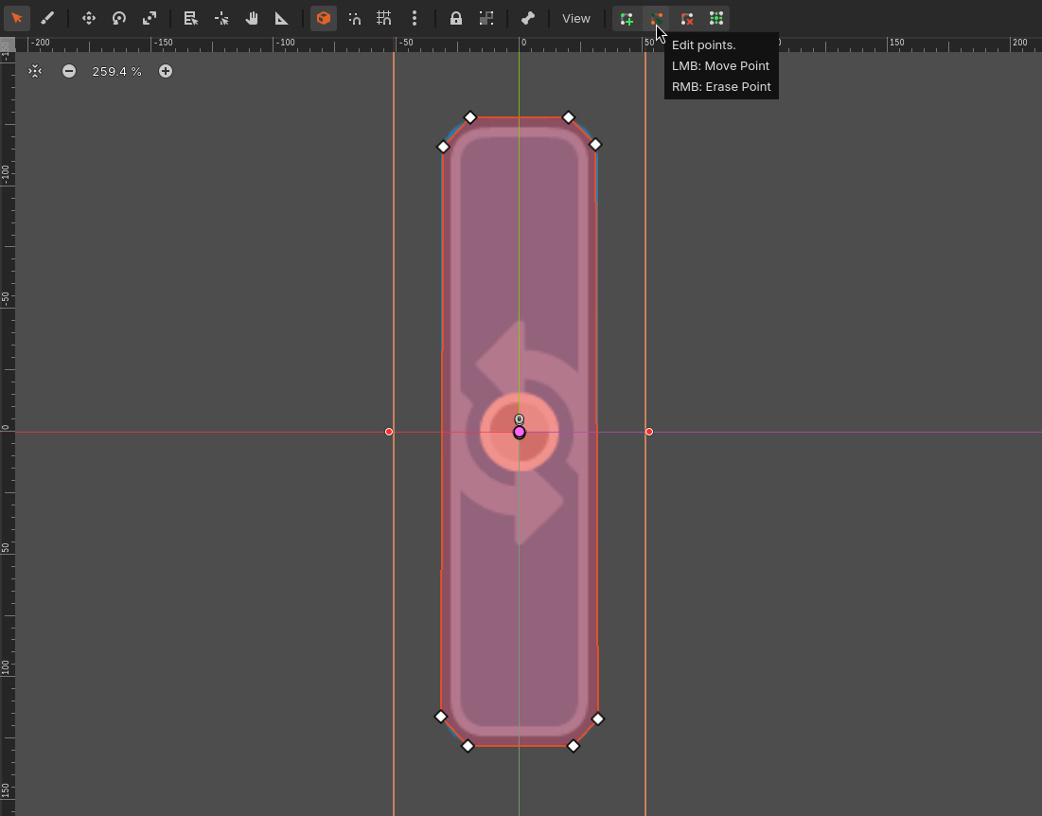
Task: Select the Erase points tool
Action: (x=686, y=19)
